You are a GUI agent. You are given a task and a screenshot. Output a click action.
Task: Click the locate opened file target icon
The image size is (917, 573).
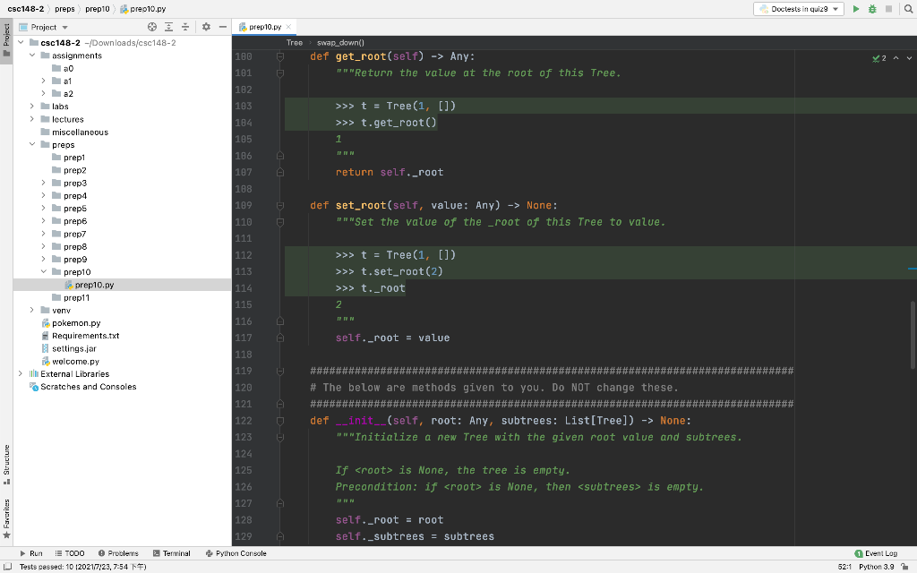pyautogui.click(x=152, y=27)
